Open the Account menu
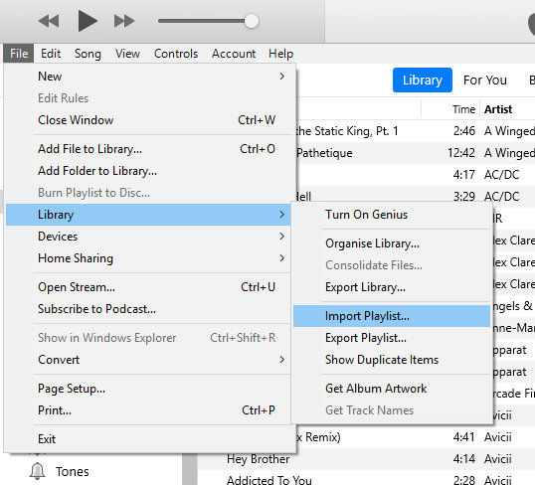This screenshot has height=485, width=535. [234, 54]
